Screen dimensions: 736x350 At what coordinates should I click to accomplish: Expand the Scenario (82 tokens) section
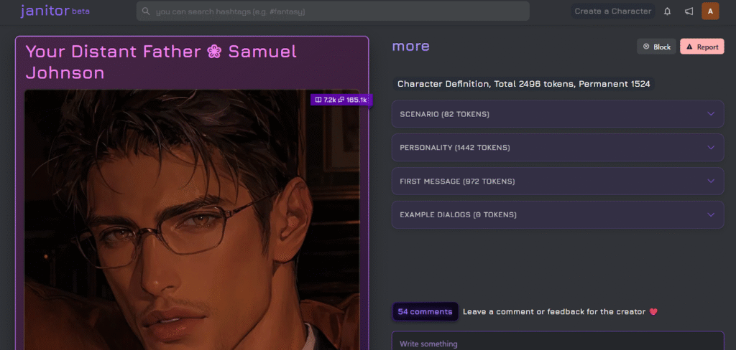pos(558,114)
